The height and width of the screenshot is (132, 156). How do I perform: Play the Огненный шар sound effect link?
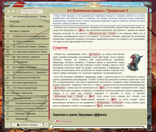point(63,121)
